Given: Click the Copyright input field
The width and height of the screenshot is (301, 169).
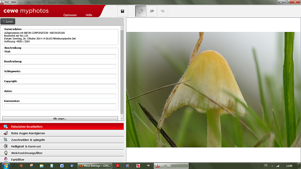Looking at the screenshot, I should [x=60, y=86].
